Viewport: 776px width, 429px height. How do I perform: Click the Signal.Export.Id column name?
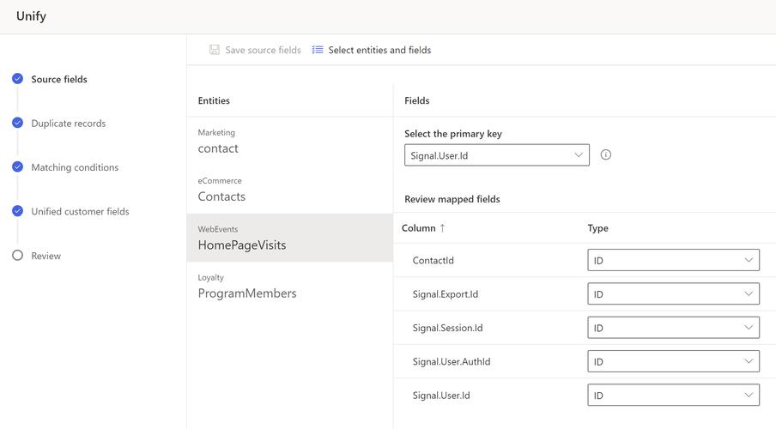click(x=446, y=294)
